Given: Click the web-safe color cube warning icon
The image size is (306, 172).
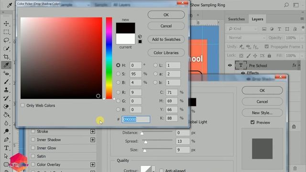Looking at the screenshot, I should (140, 36).
